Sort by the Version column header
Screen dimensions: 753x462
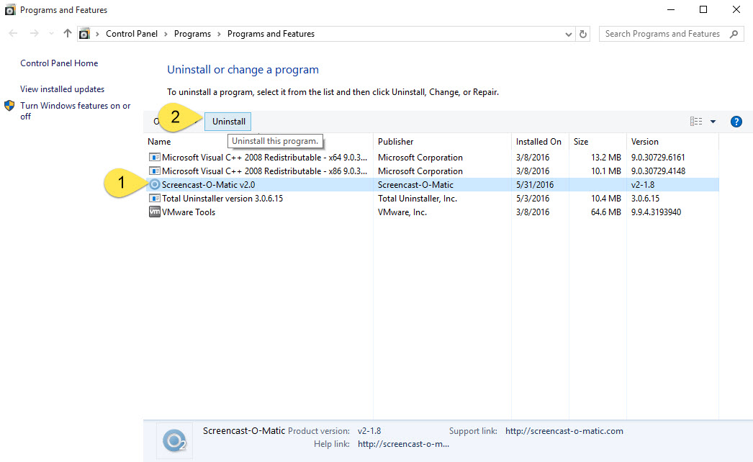[x=672, y=142]
